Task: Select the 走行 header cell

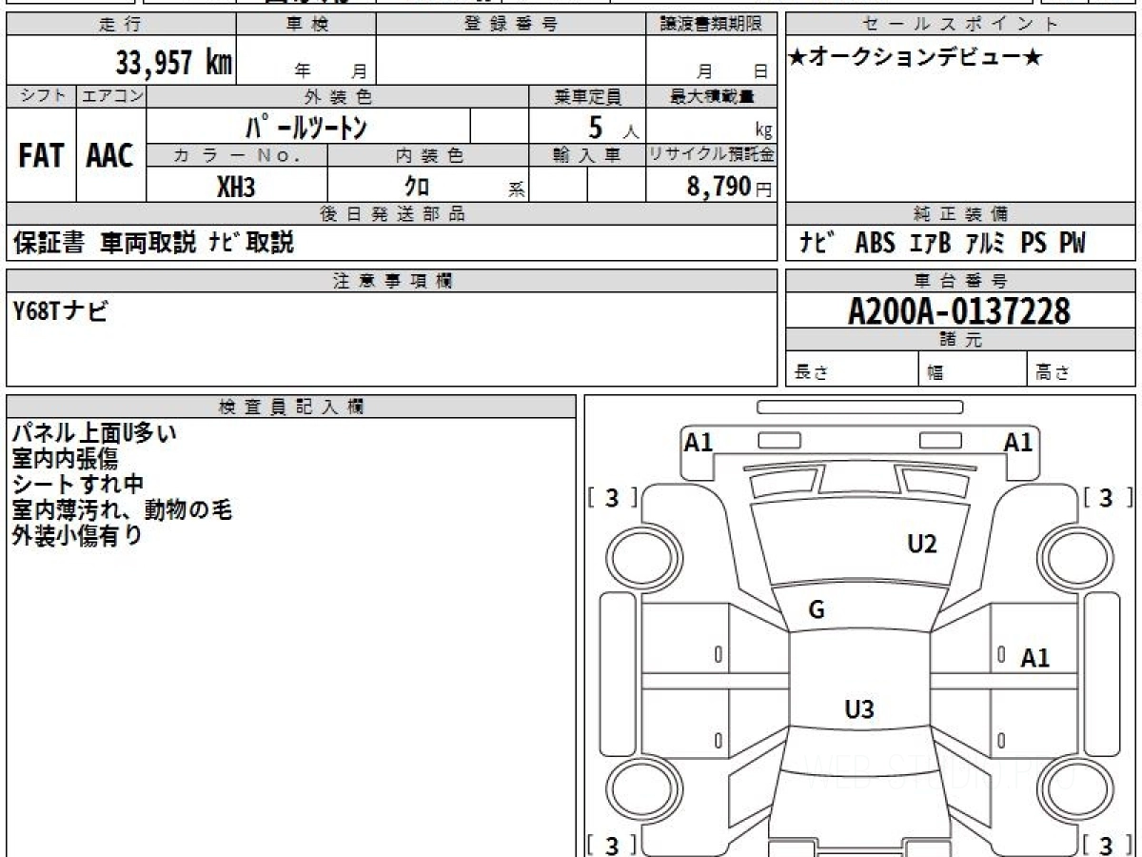Action: click(x=121, y=24)
